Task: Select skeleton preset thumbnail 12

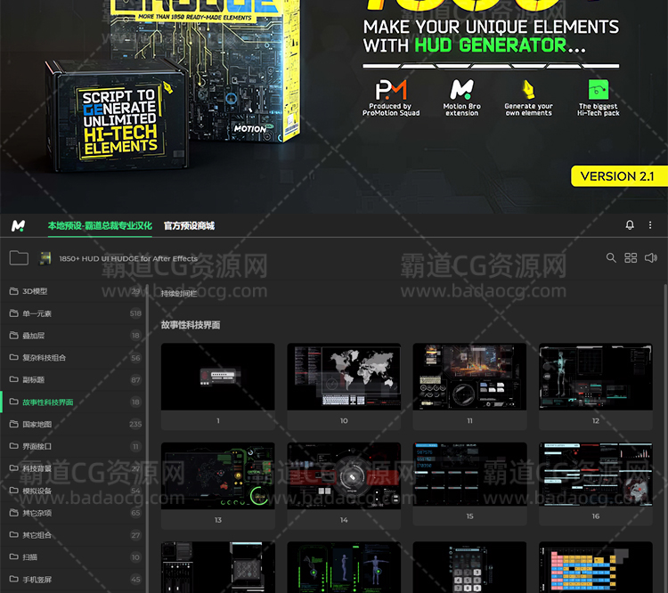Action: (x=596, y=377)
